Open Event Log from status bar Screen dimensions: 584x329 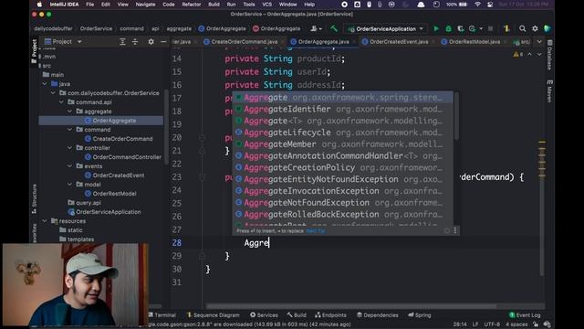tap(525, 315)
